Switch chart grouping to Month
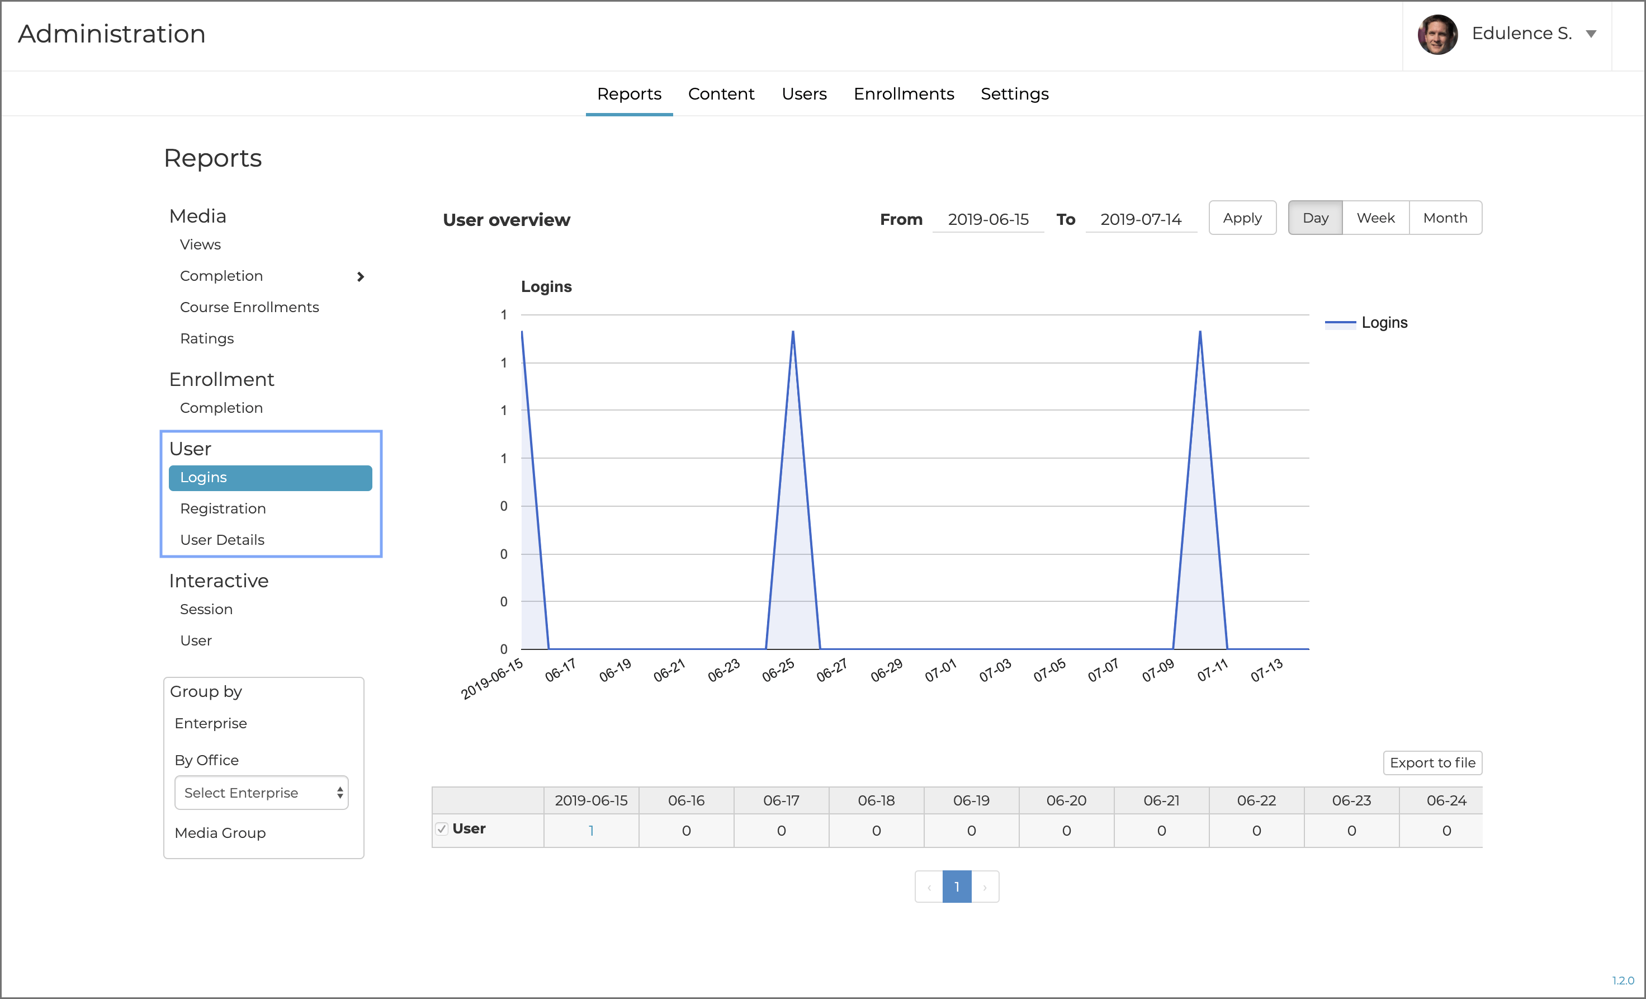1646x999 pixels. click(x=1445, y=218)
